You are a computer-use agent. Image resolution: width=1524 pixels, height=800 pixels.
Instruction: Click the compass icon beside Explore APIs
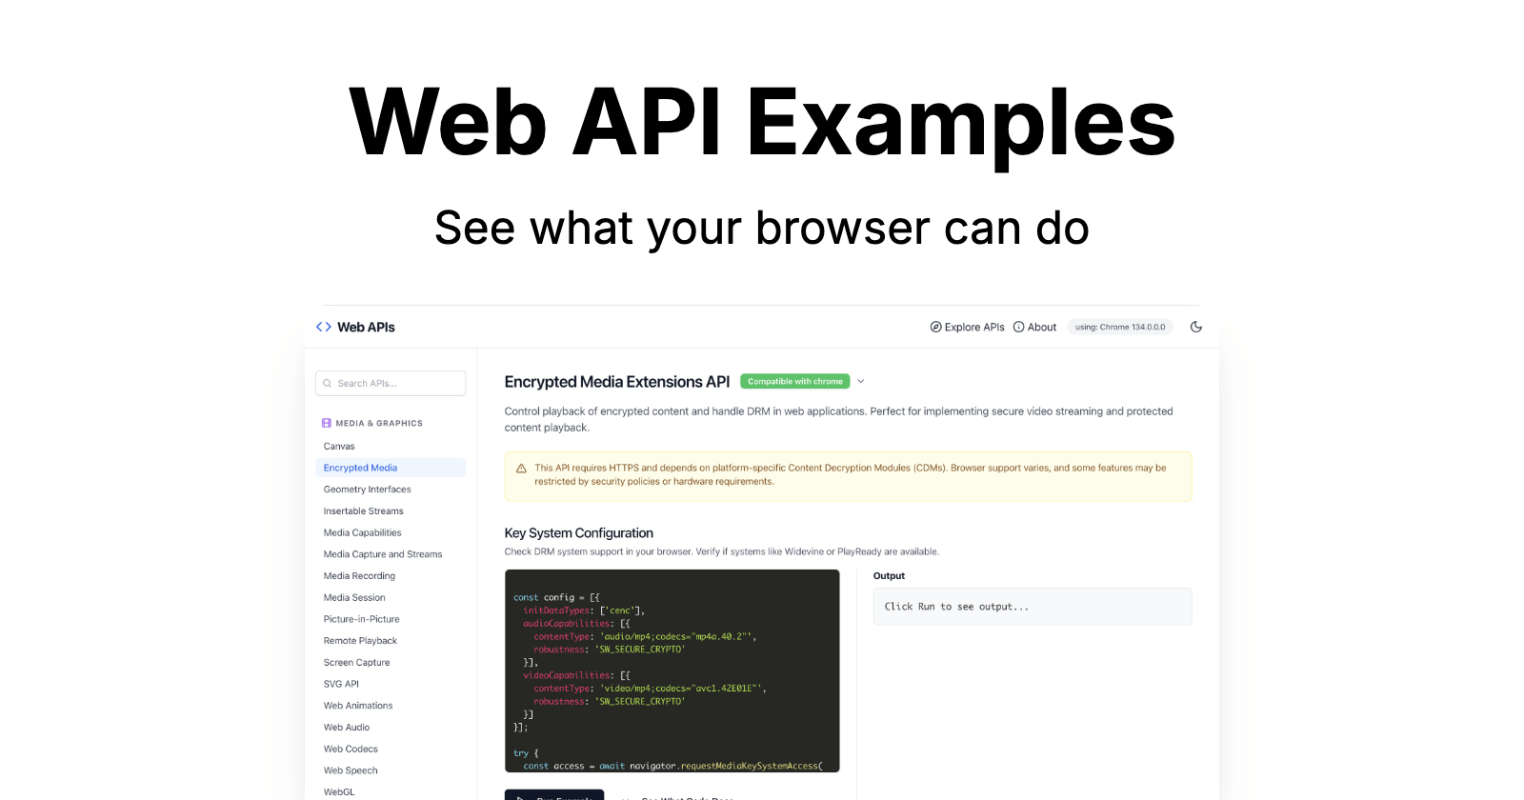tap(935, 327)
